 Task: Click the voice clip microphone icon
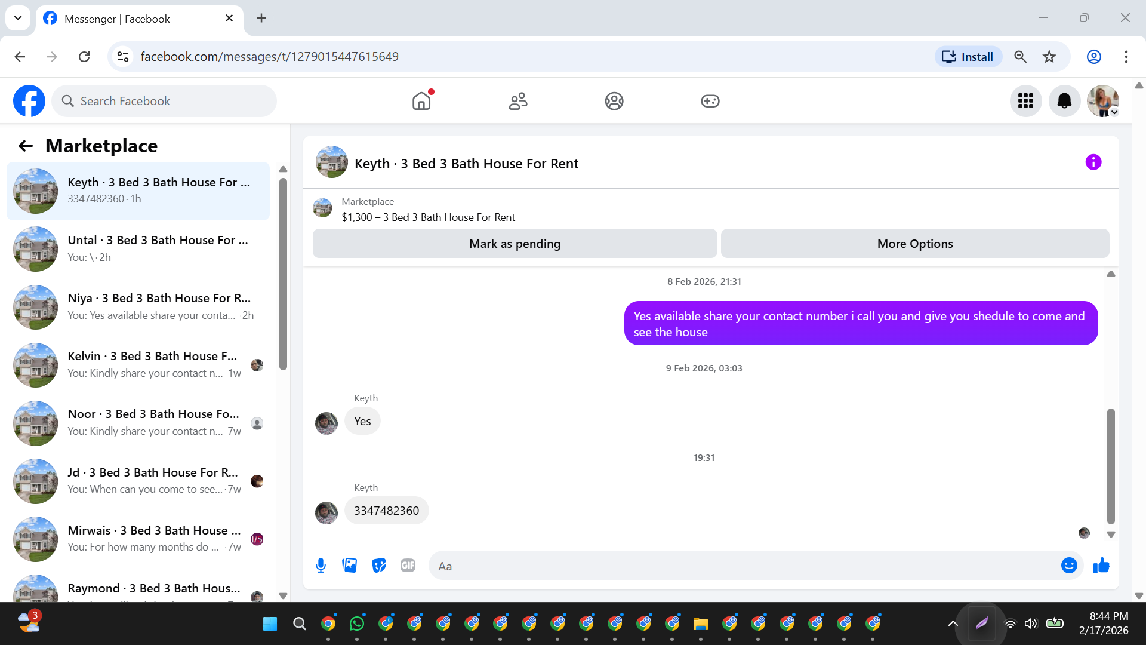click(321, 566)
